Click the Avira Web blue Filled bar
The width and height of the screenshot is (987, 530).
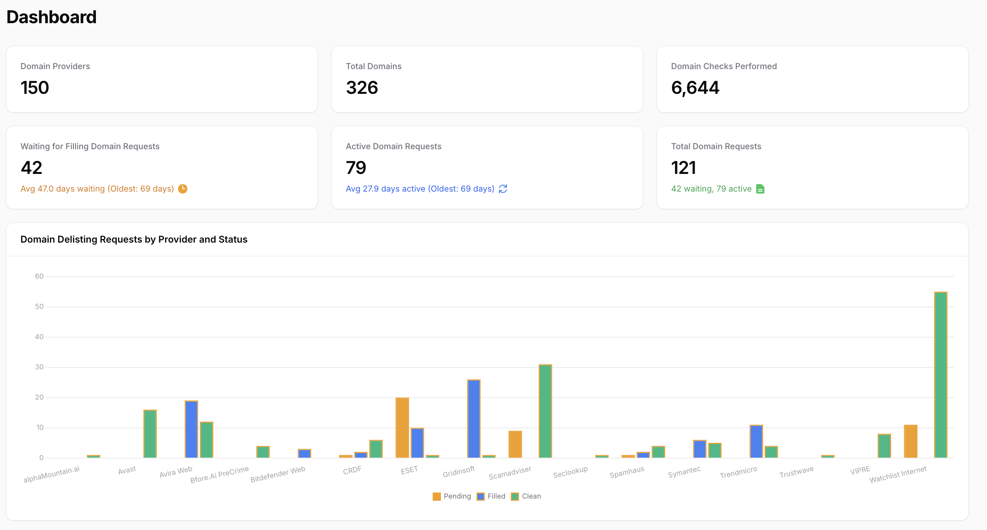click(x=191, y=429)
